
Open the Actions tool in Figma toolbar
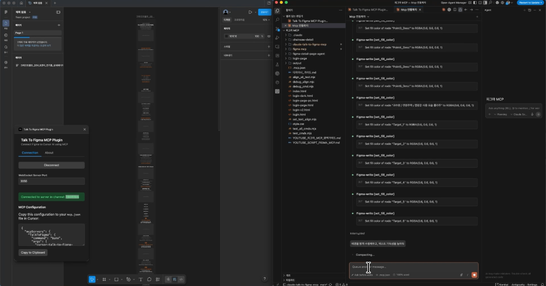click(158, 279)
